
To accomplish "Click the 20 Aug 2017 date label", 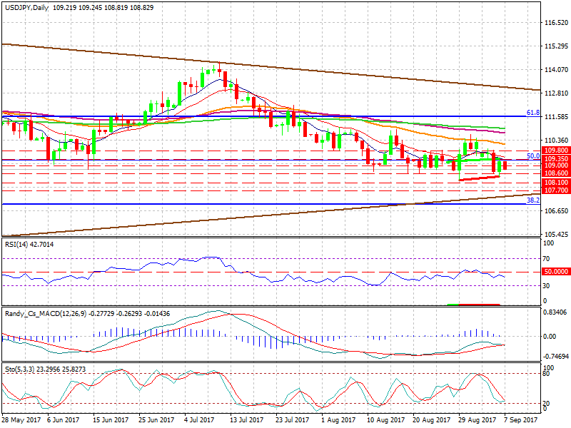I will [x=431, y=419].
